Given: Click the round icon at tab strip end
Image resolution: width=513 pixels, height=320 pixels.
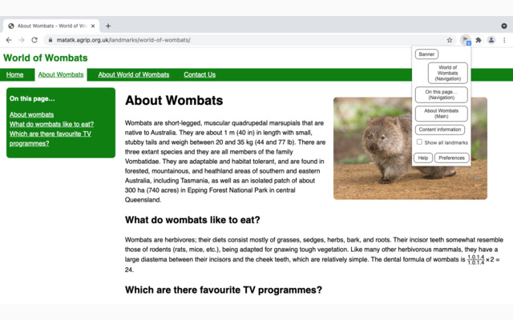Looking at the screenshot, I should tap(504, 26).
